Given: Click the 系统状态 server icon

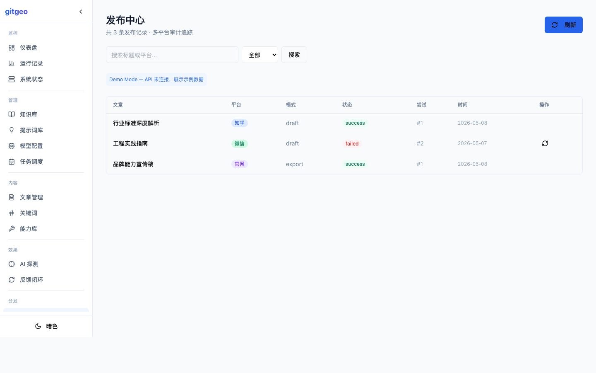Looking at the screenshot, I should point(12,79).
